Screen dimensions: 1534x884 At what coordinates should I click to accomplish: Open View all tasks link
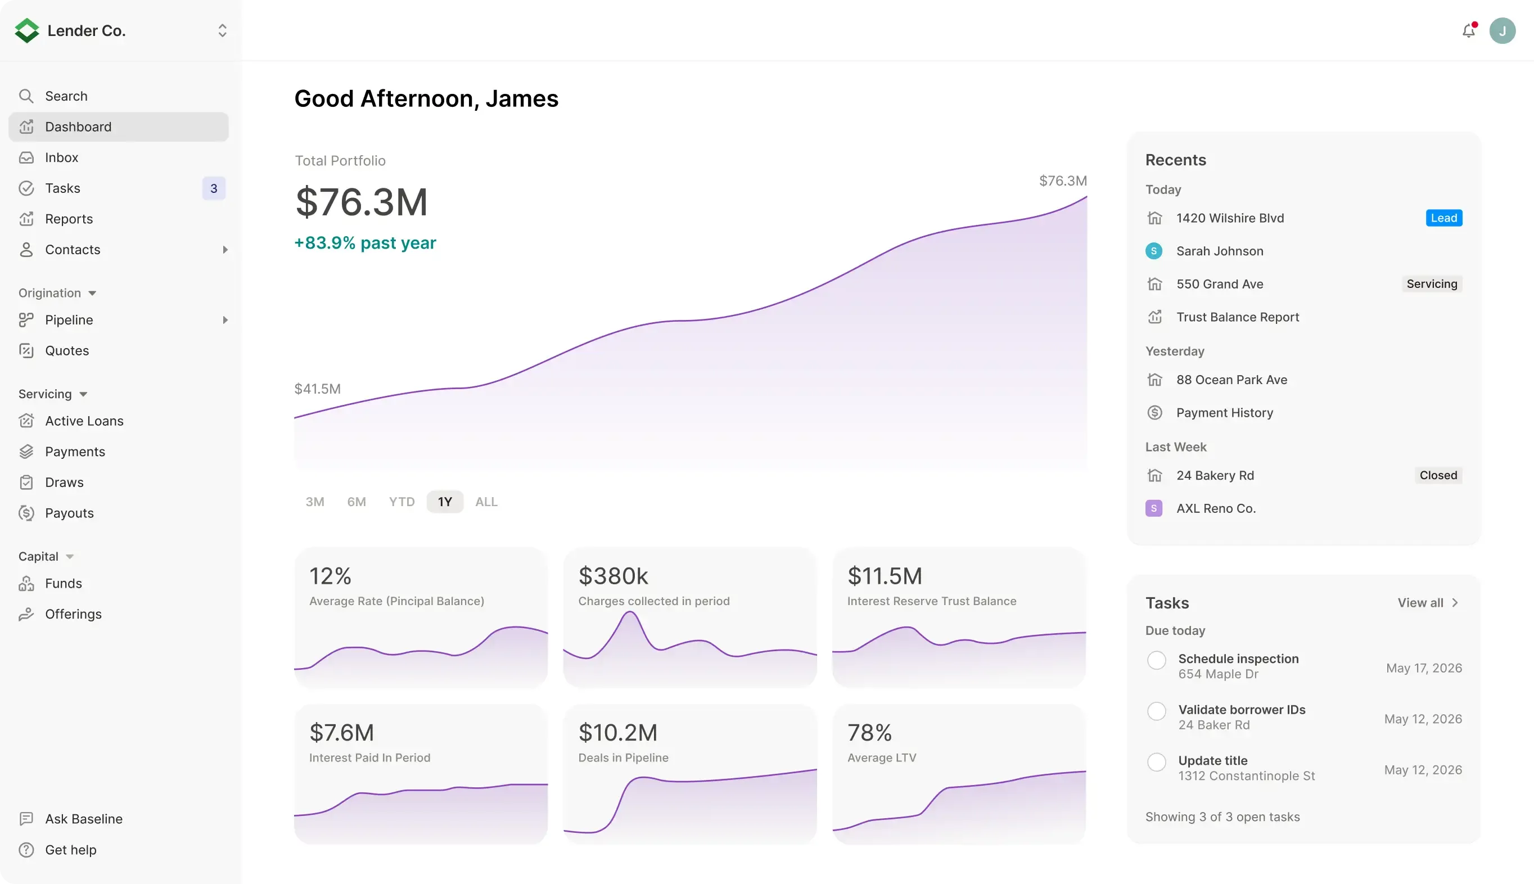[1428, 603]
